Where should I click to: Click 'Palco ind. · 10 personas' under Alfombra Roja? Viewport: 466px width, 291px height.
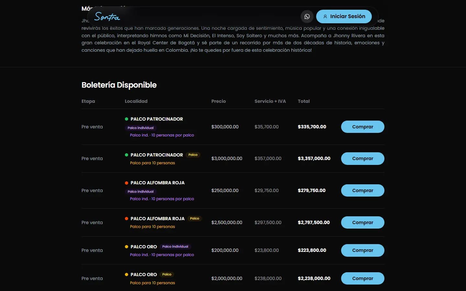point(162,199)
